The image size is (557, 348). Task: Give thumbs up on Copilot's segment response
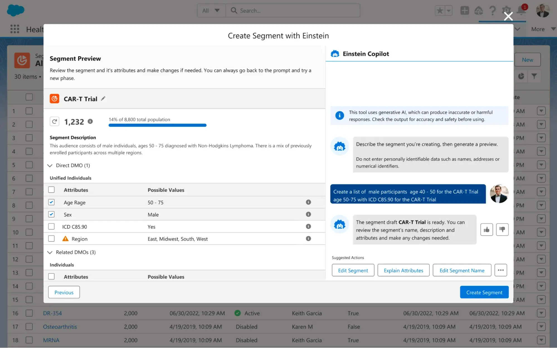[x=487, y=229]
